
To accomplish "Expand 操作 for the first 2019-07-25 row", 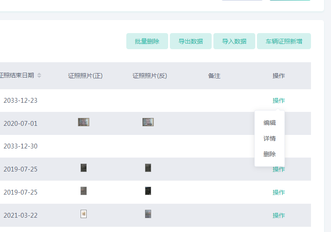I will point(279,169).
